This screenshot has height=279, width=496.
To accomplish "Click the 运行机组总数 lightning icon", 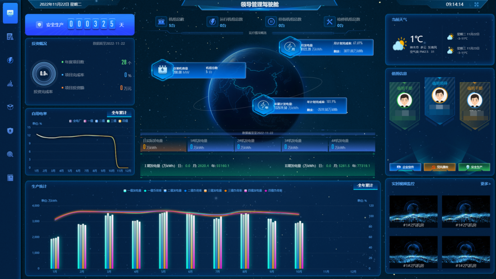I will 212,22.
